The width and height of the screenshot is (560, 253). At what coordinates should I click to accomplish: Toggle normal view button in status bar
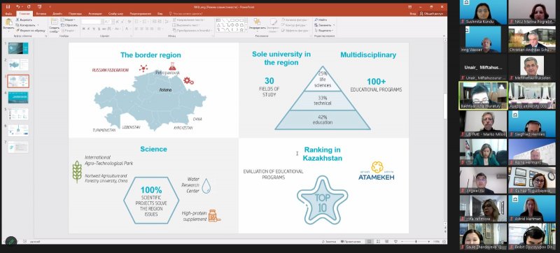(x=370, y=242)
